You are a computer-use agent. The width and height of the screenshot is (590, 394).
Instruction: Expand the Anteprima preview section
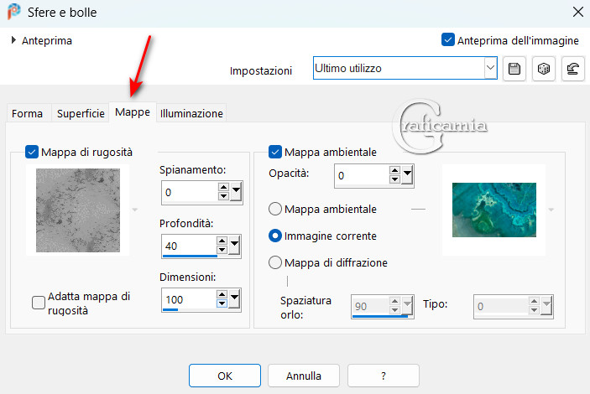point(13,40)
